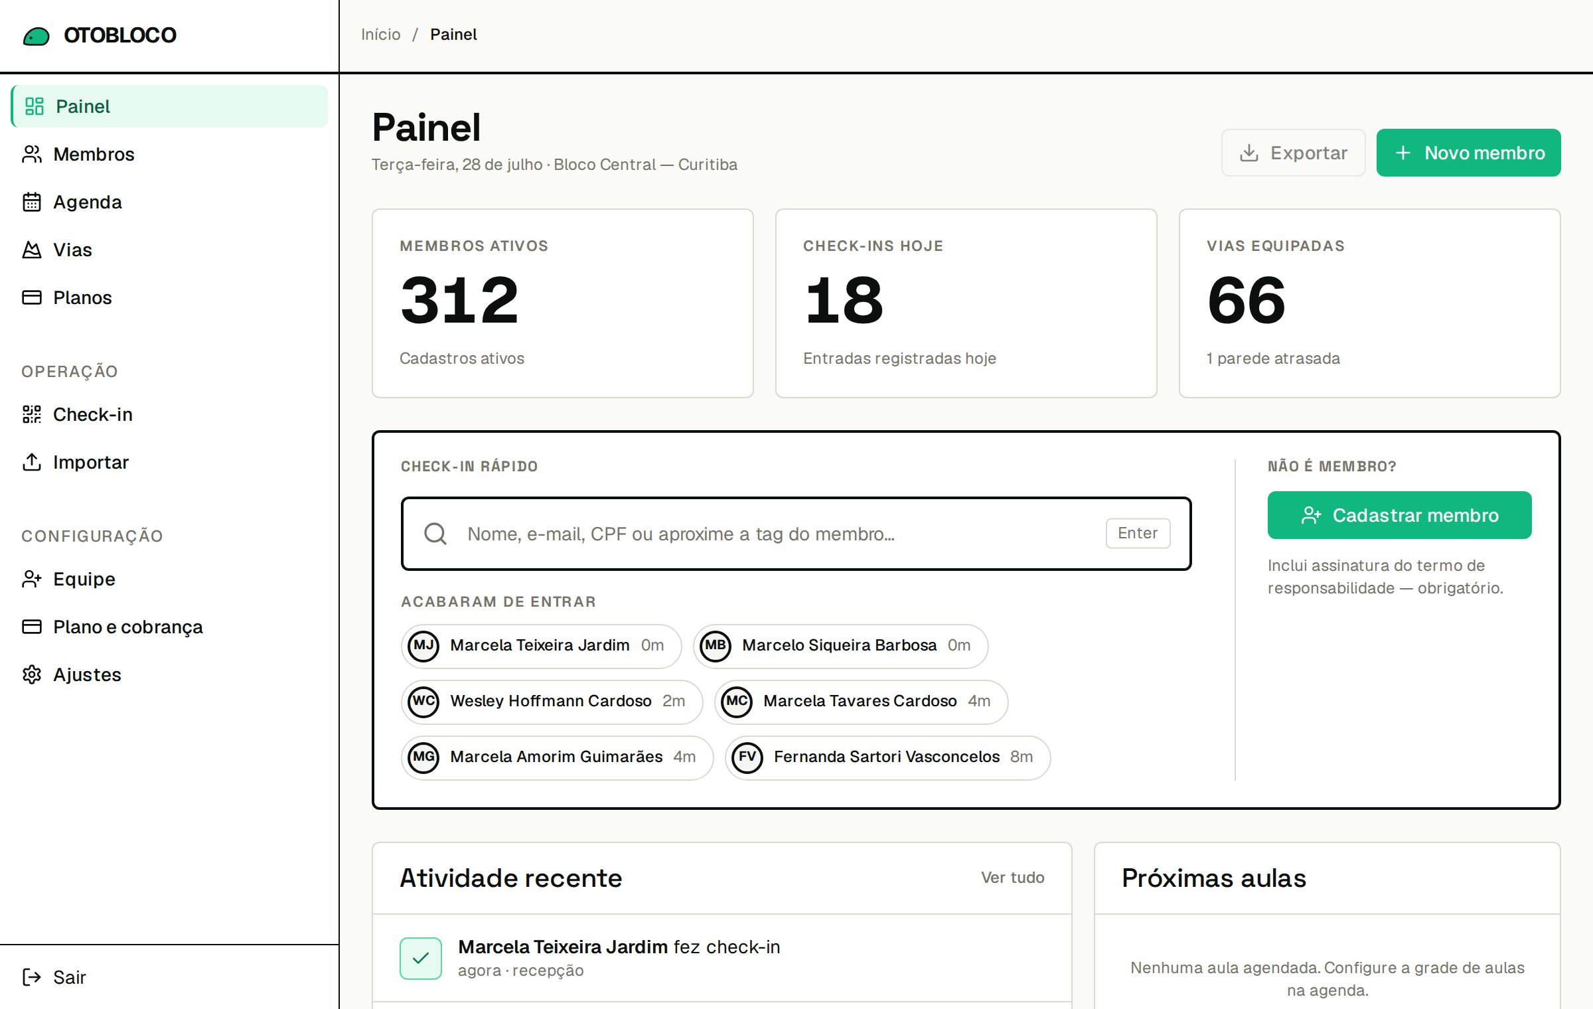Click the plus icon in Novo membro
The image size is (1593, 1009).
coord(1403,153)
